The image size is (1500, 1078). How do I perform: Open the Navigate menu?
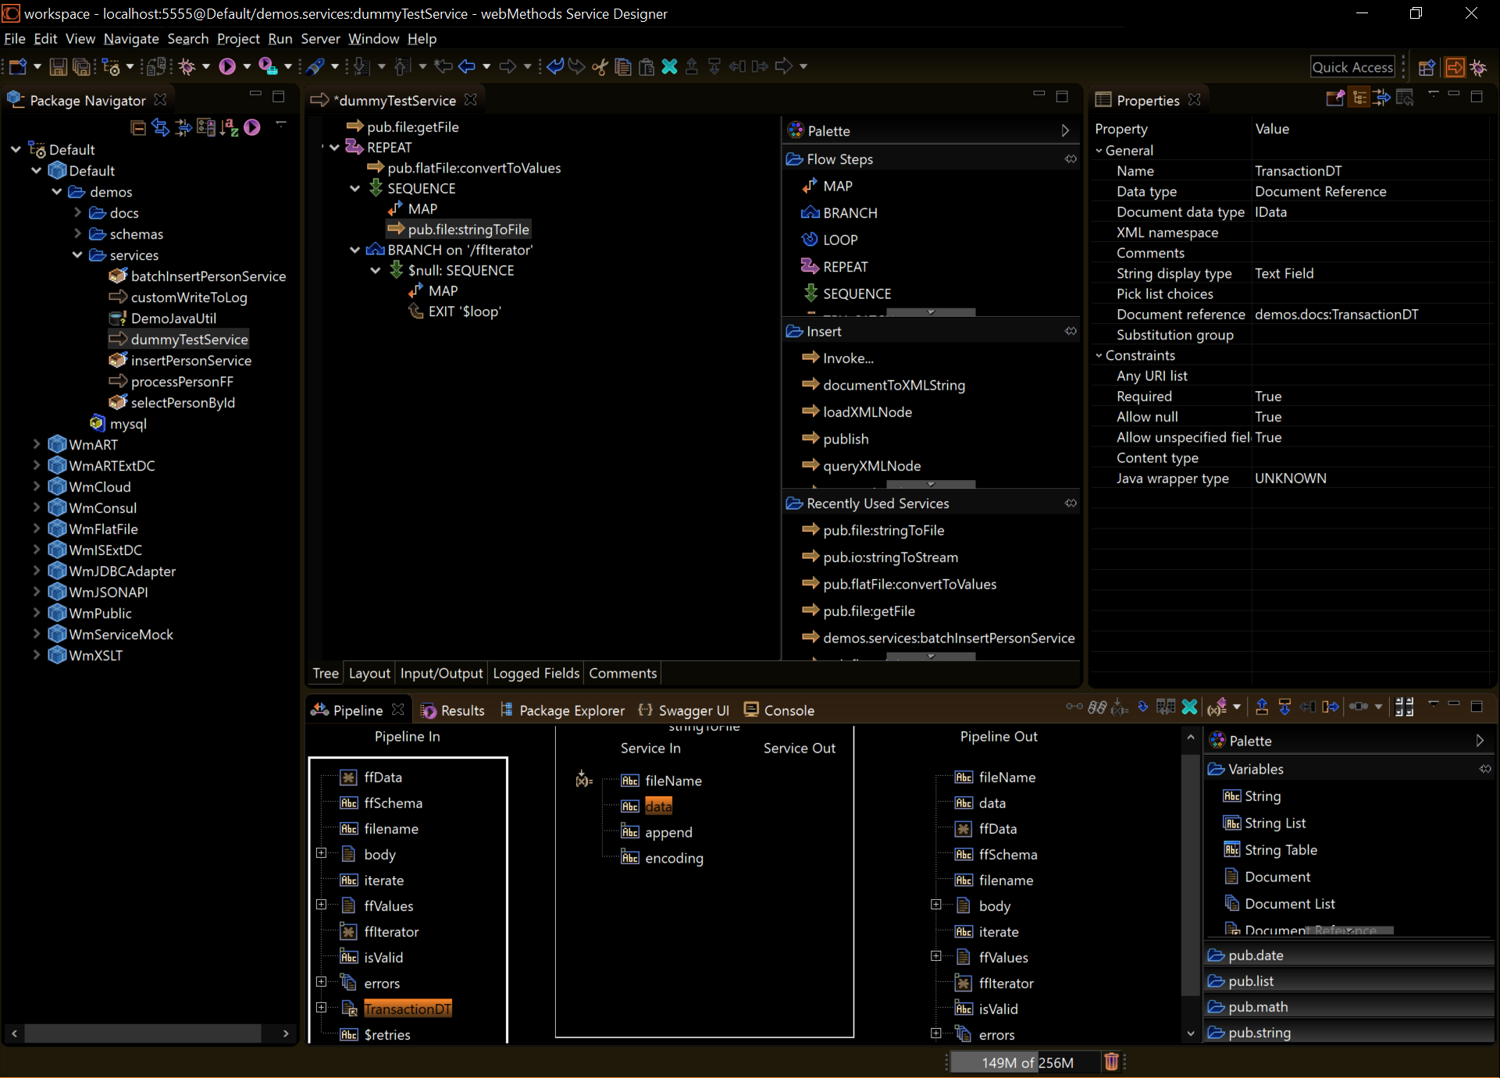[130, 38]
